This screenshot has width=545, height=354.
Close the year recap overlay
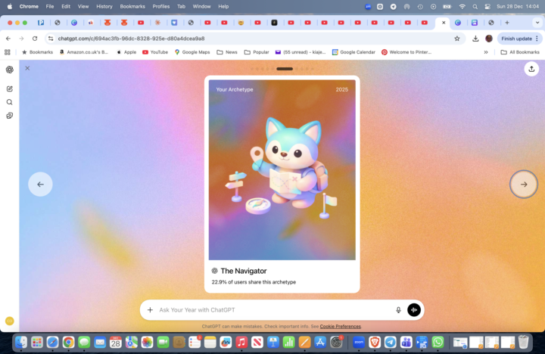pos(27,68)
